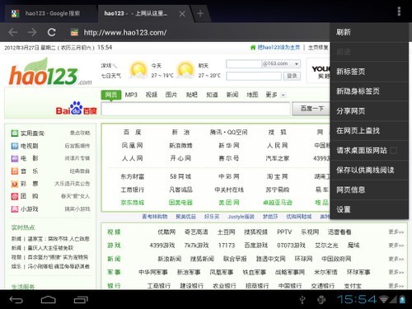Click the email password field
Screen dimensions: 412x309
(x=254, y=76)
